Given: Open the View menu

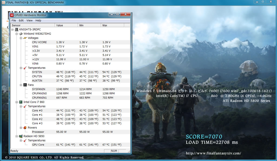Looking at the screenshot, I should [x=29, y=20].
